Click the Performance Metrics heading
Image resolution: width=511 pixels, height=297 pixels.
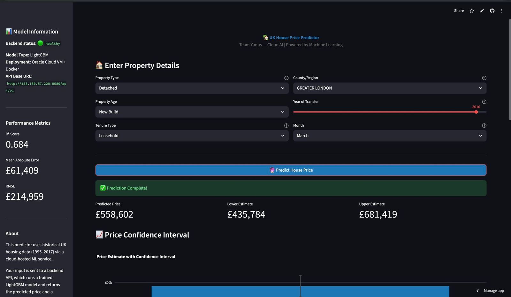pos(28,123)
